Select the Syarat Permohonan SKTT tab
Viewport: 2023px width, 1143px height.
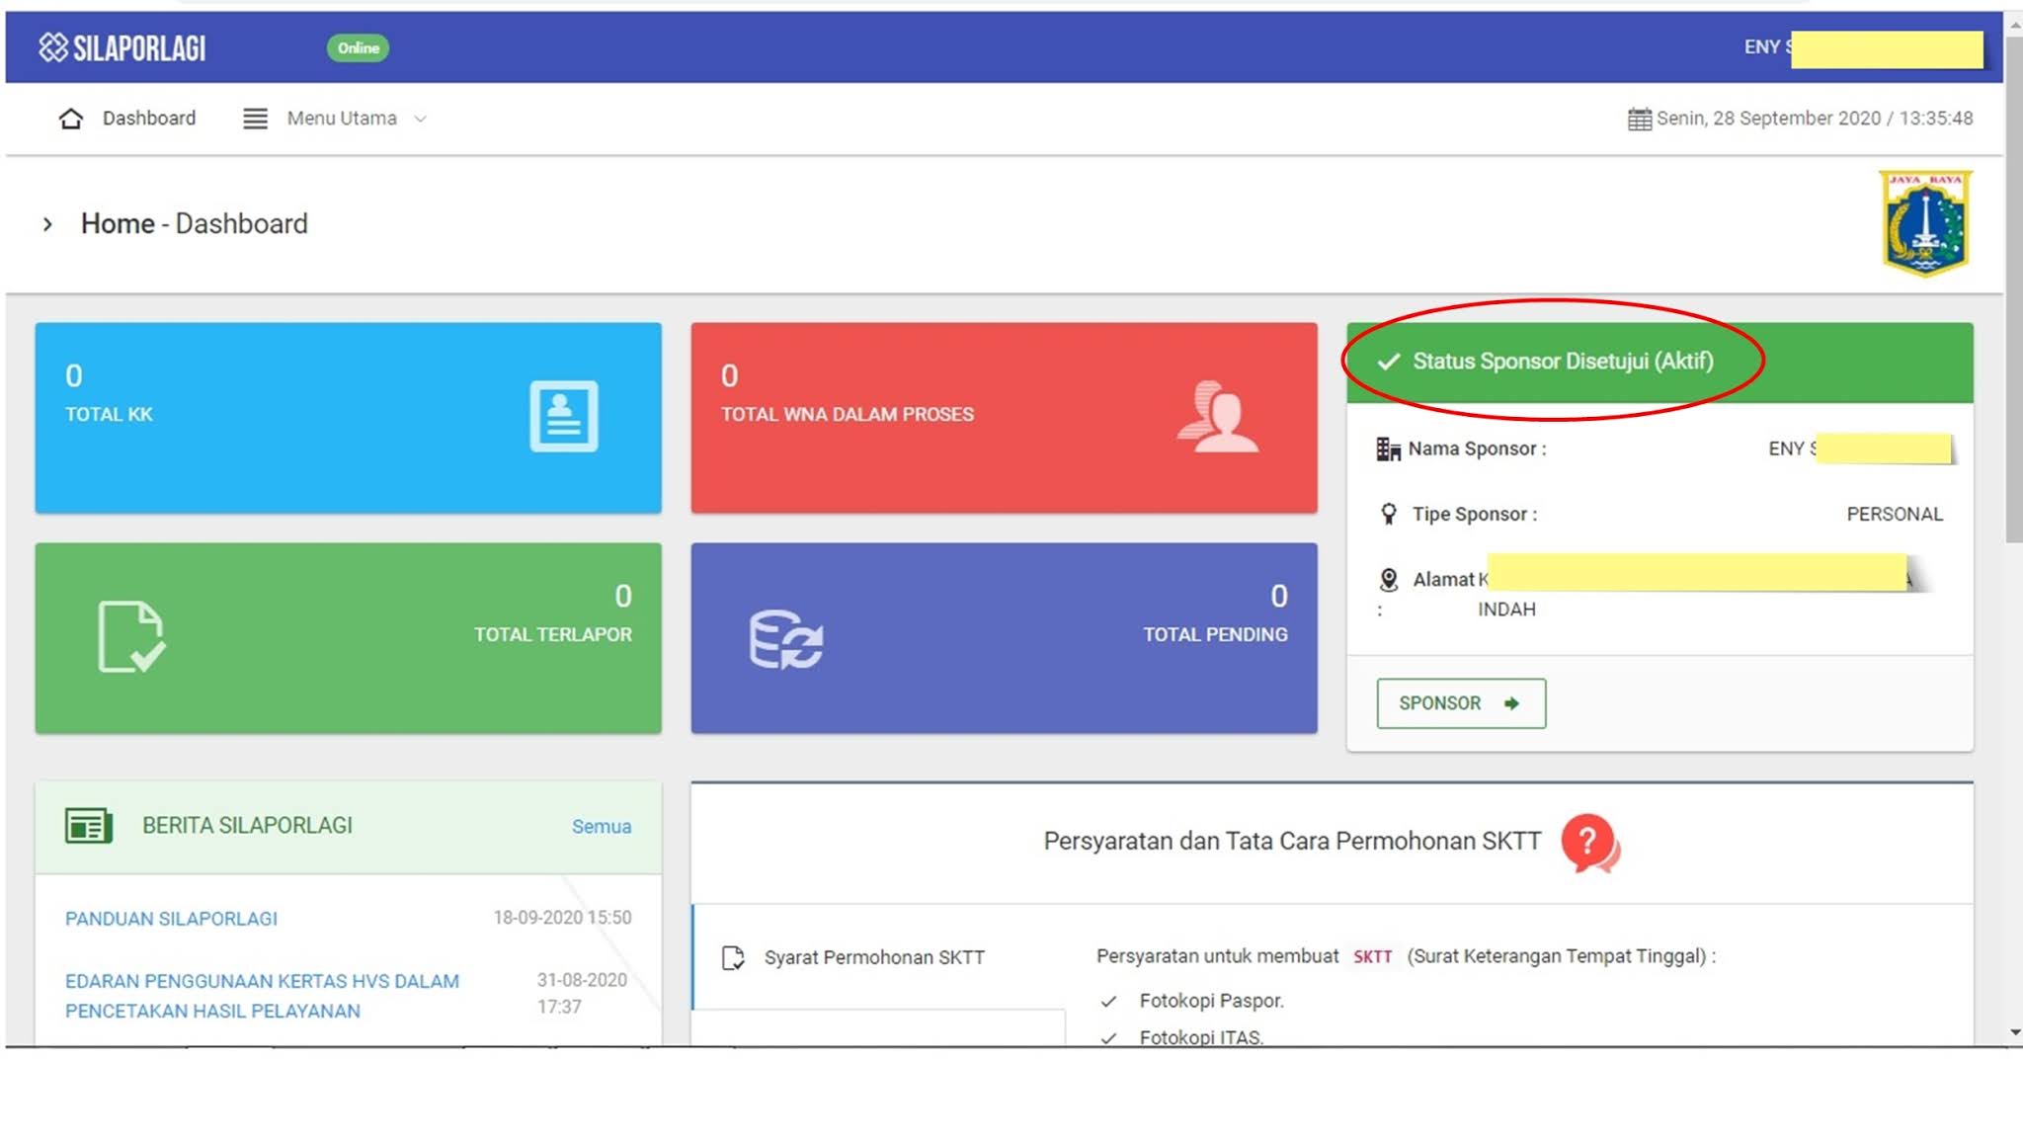coord(874,957)
